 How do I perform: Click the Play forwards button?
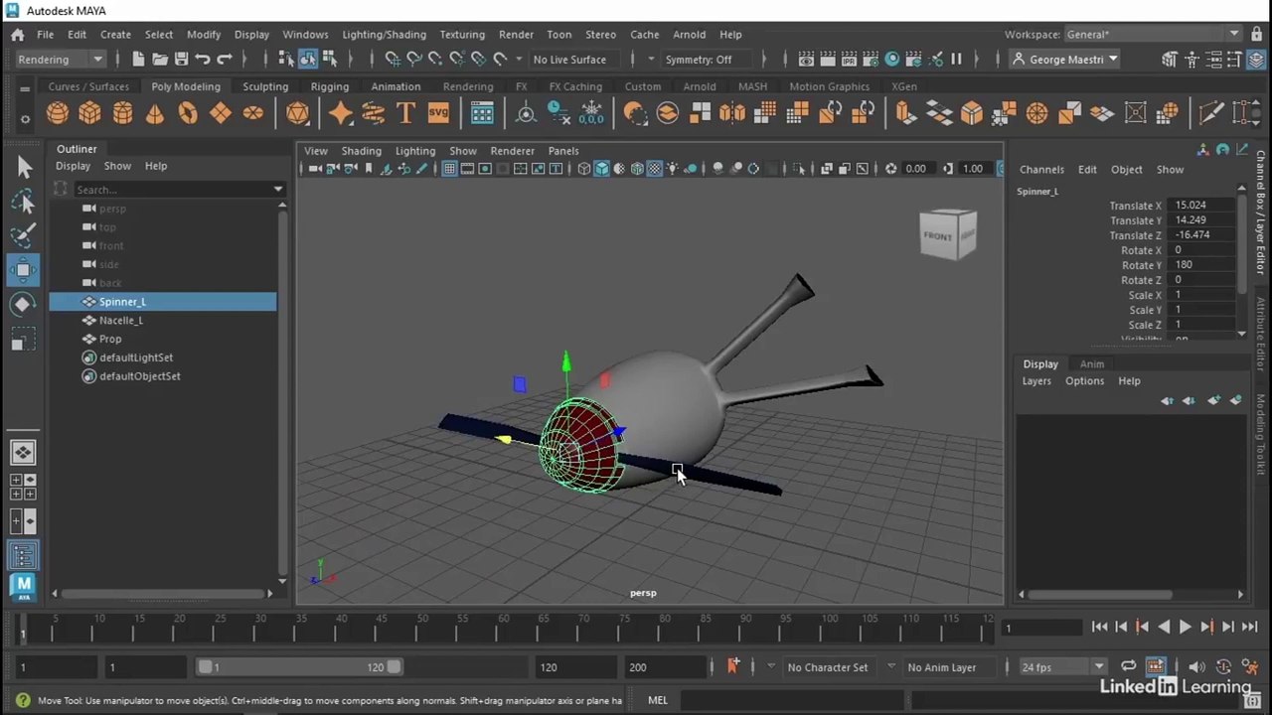click(1185, 627)
